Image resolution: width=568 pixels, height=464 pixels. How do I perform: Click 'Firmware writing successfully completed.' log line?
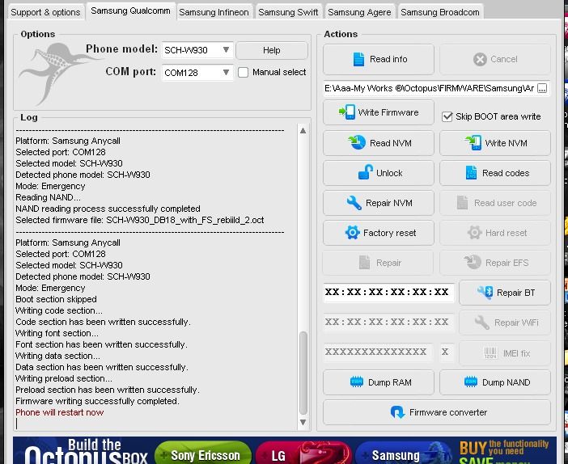(97, 401)
